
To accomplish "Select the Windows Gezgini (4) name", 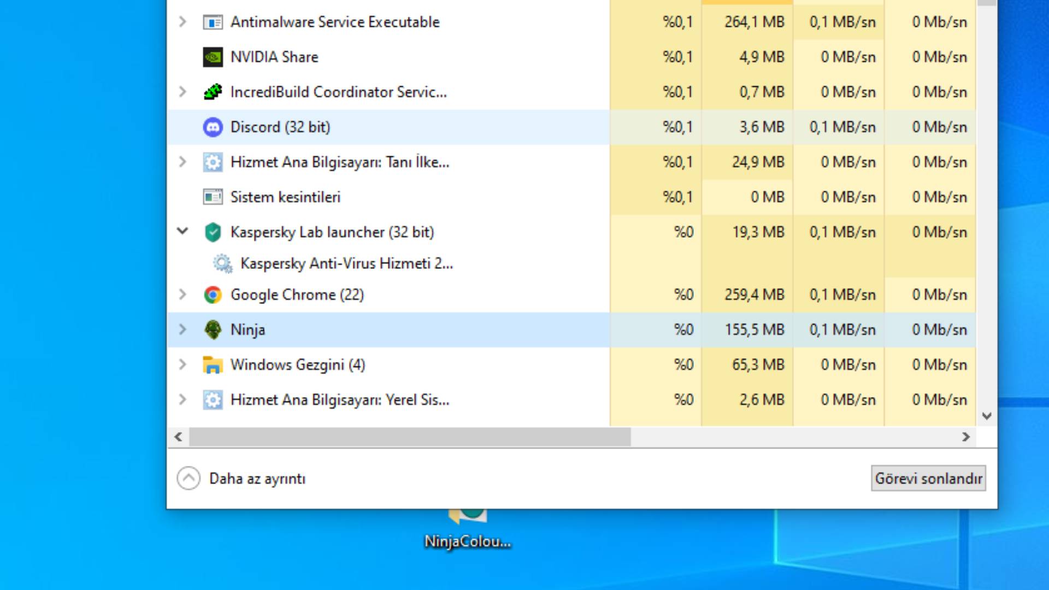I will click(298, 365).
